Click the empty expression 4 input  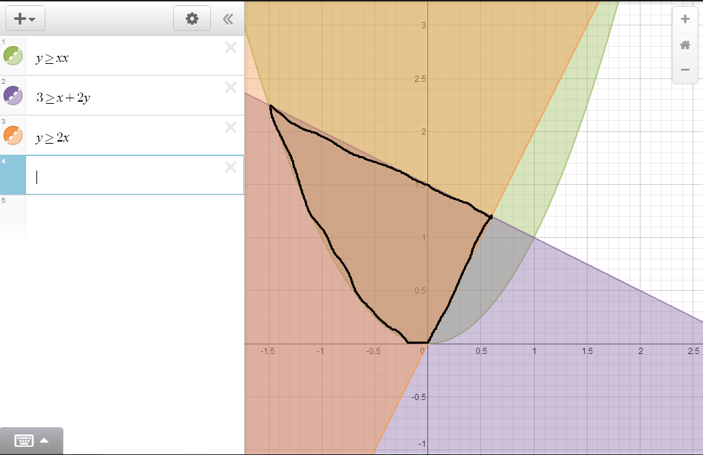[x=124, y=177]
